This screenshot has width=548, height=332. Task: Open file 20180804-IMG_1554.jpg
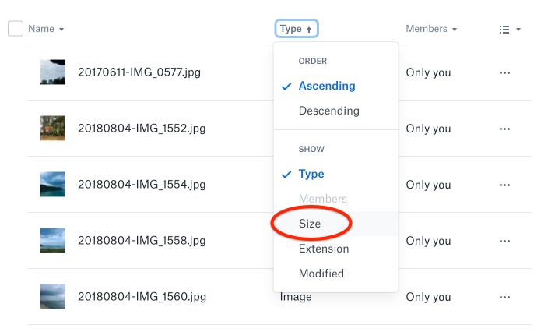[x=142, y=185]
